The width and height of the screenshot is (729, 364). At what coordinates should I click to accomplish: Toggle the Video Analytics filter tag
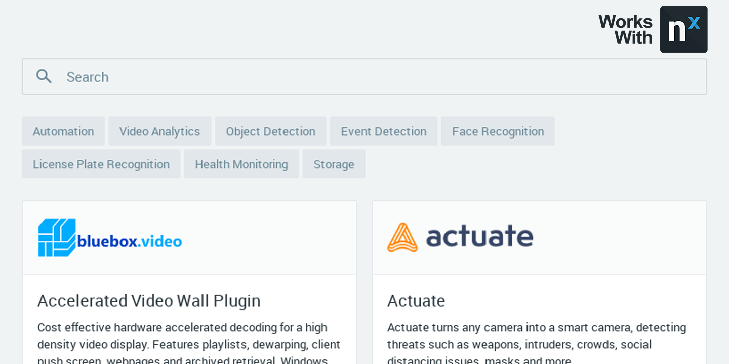(x=159, y=131)
